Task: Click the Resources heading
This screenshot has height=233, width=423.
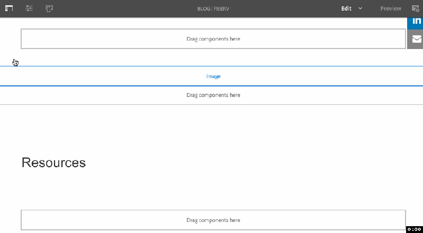Action: tap(53, 162)
